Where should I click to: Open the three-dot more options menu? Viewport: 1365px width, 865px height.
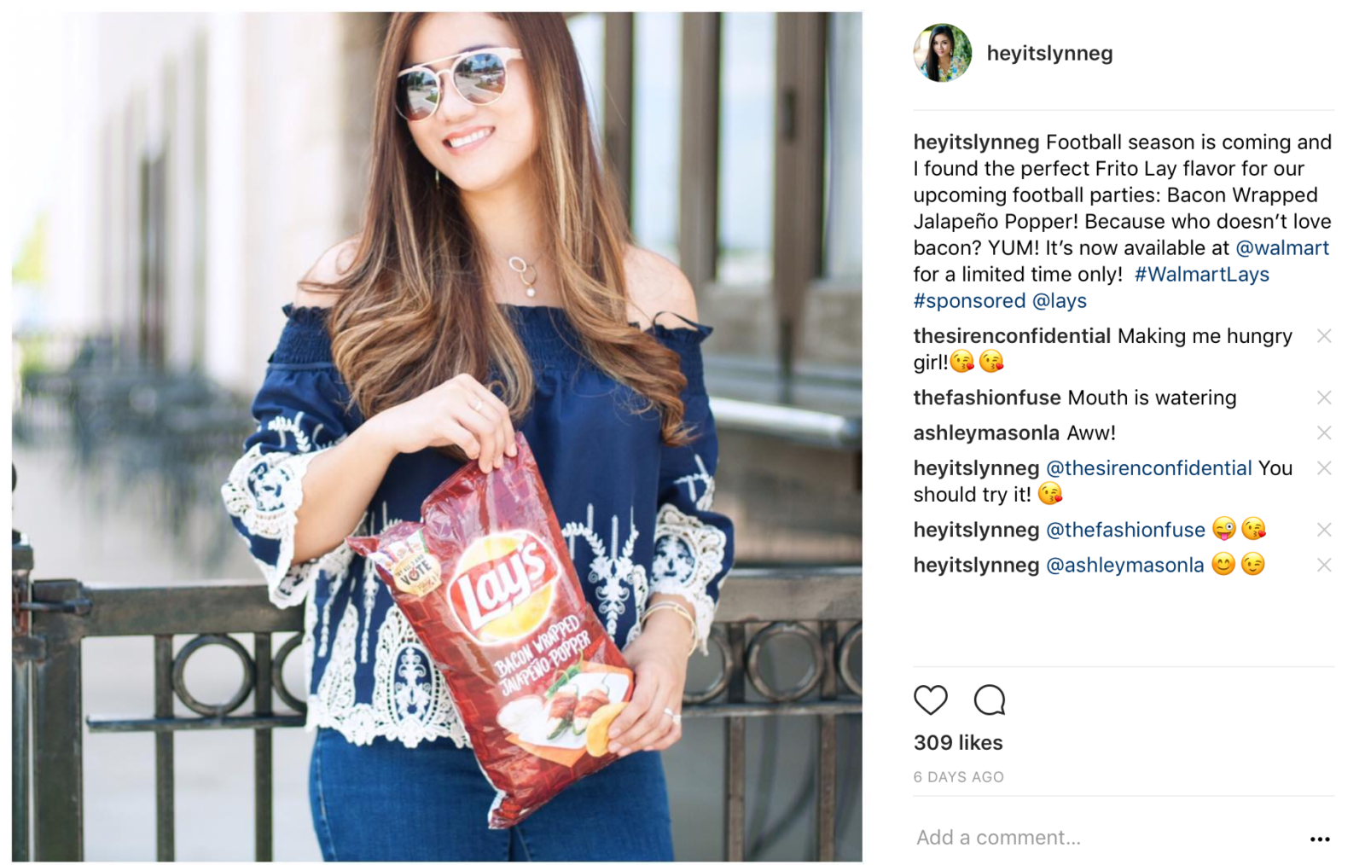coord(1320,839)
